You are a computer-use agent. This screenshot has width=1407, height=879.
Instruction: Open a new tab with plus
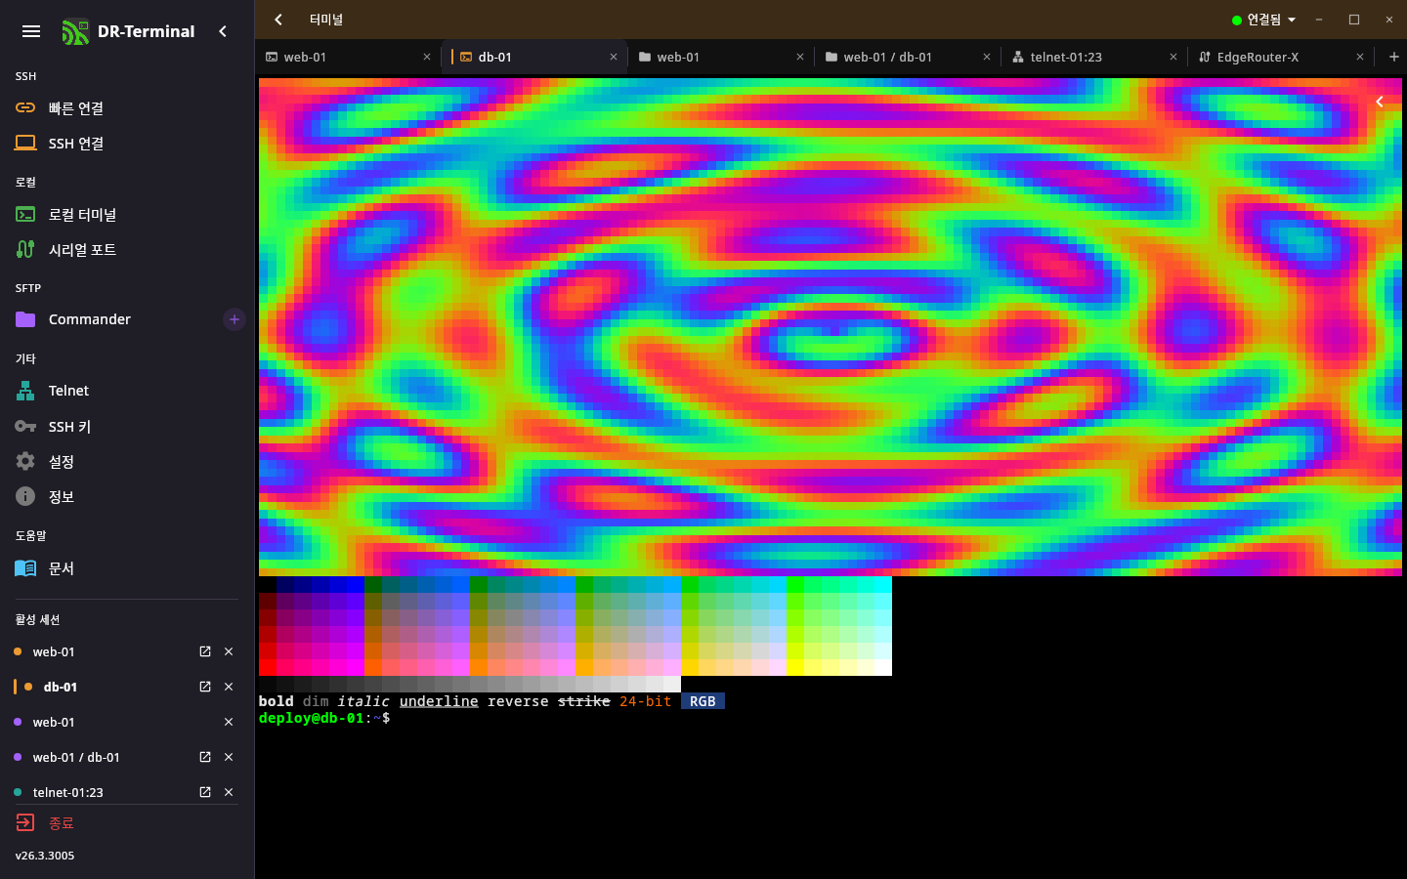[x=1394, y=57]
